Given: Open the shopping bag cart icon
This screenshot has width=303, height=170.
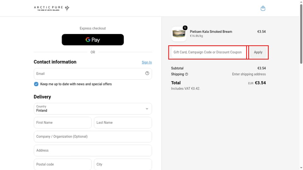Looking at the screenshot, I should click(263, 8).
